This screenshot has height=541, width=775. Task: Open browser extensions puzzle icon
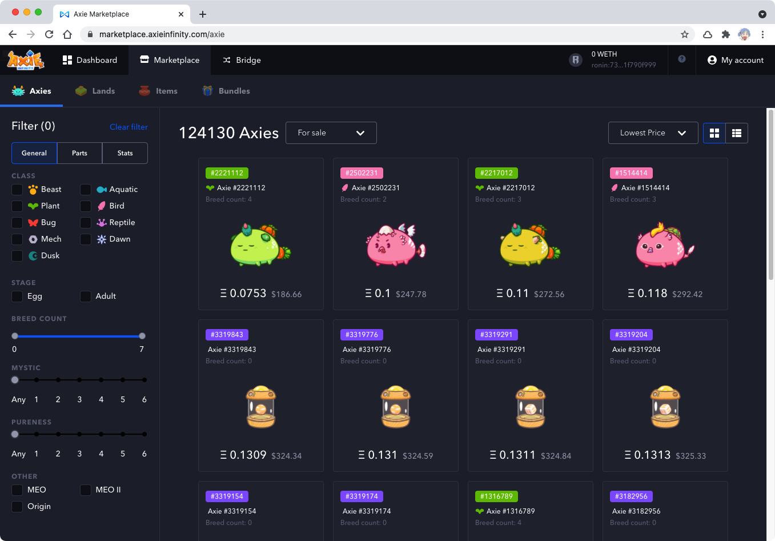pyautogui.click(x=725, y=34)
